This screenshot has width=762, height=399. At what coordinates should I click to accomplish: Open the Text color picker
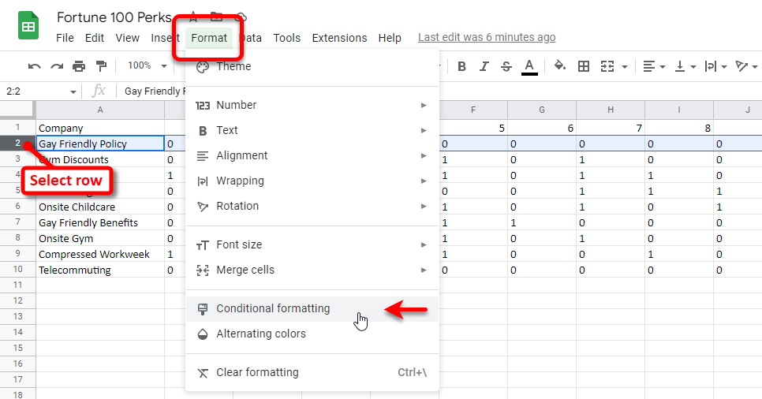(x=529, y=66)
